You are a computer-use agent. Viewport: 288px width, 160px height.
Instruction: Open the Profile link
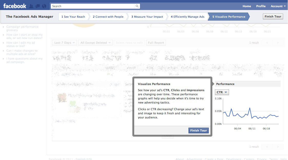(x=261, y=6)
